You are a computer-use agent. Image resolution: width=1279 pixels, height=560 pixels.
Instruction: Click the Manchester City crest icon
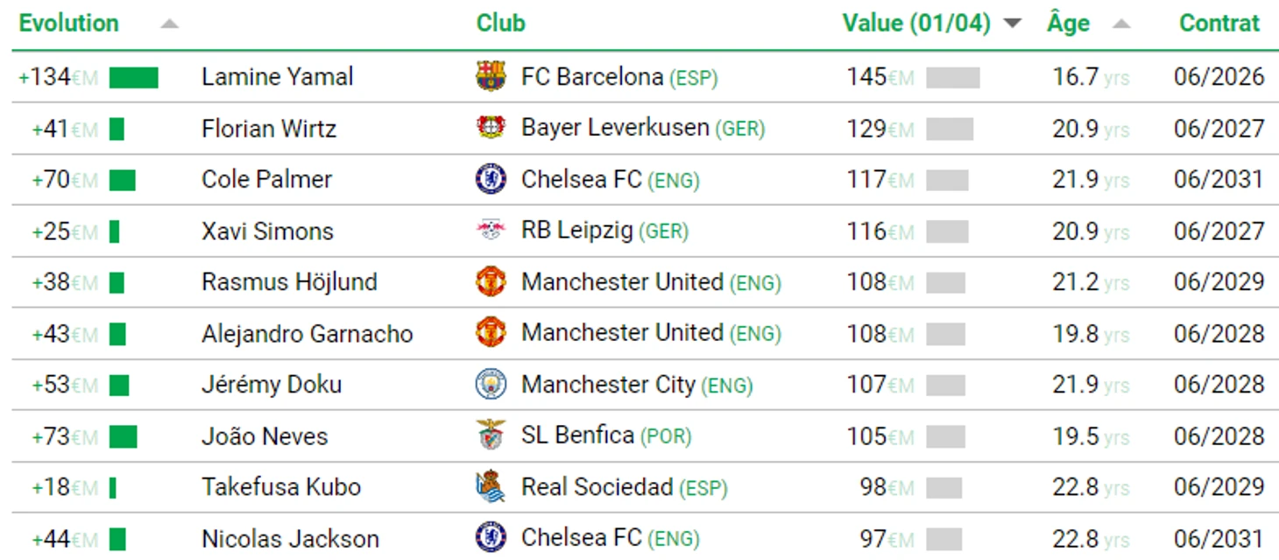tap(491, 384)
